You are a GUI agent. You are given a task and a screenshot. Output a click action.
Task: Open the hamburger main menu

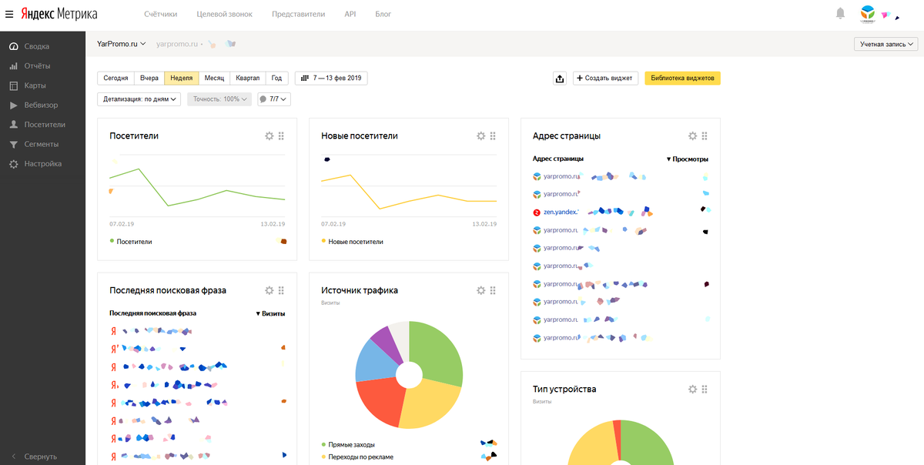pos(9,15)
